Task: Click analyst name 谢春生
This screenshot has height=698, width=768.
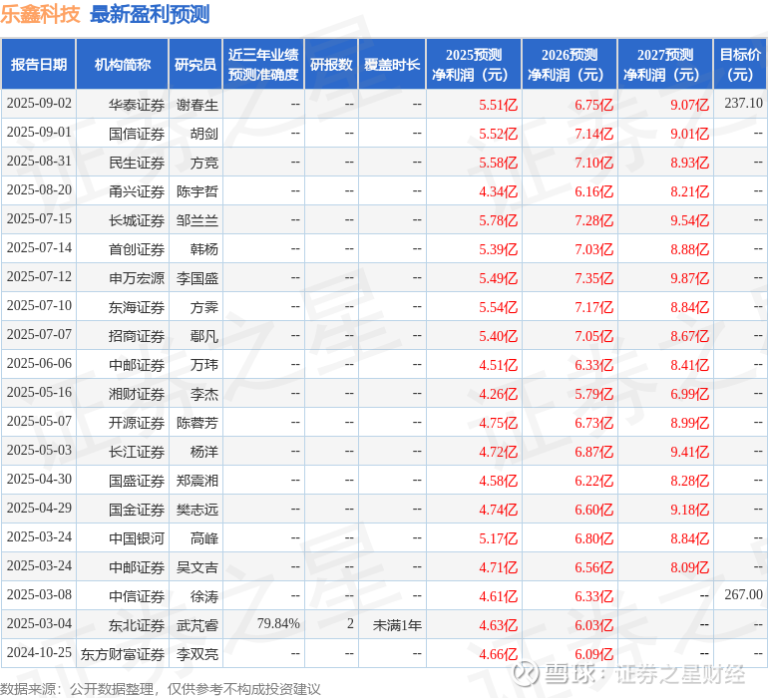Action: click(196, 105)
